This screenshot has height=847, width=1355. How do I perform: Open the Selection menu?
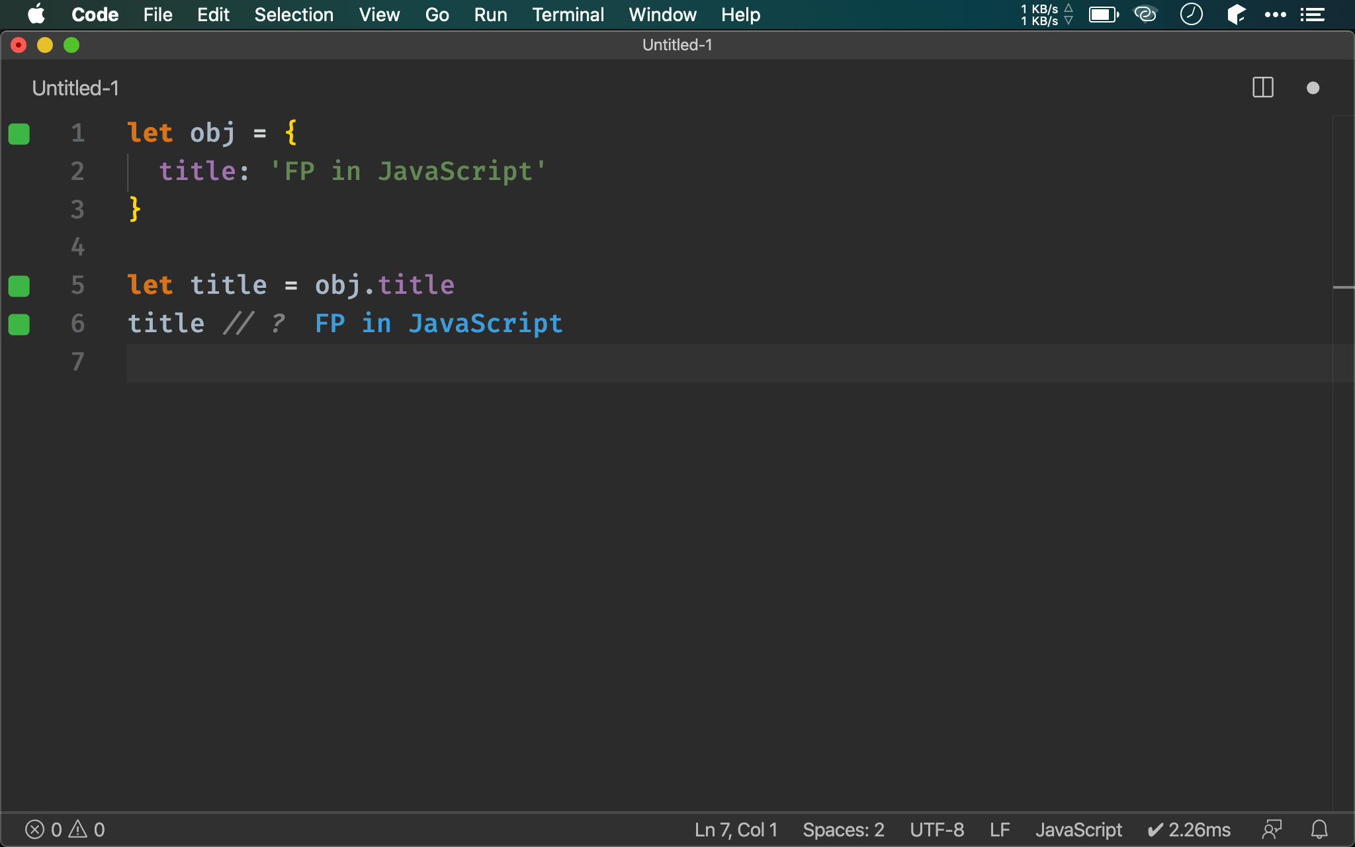294,15
